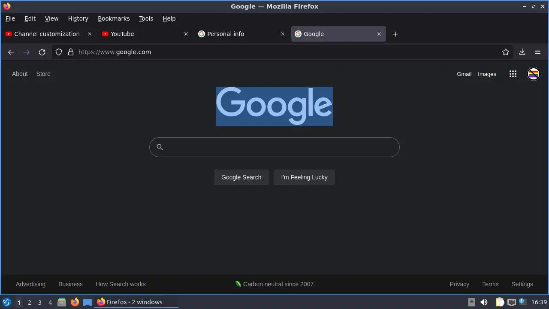Open the network monitor tray icon
549x309 pixels.
point(511,302)
